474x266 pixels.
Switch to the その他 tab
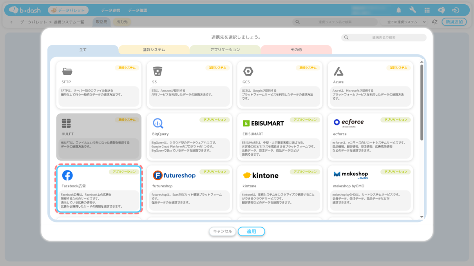click(x=296, y=50)
